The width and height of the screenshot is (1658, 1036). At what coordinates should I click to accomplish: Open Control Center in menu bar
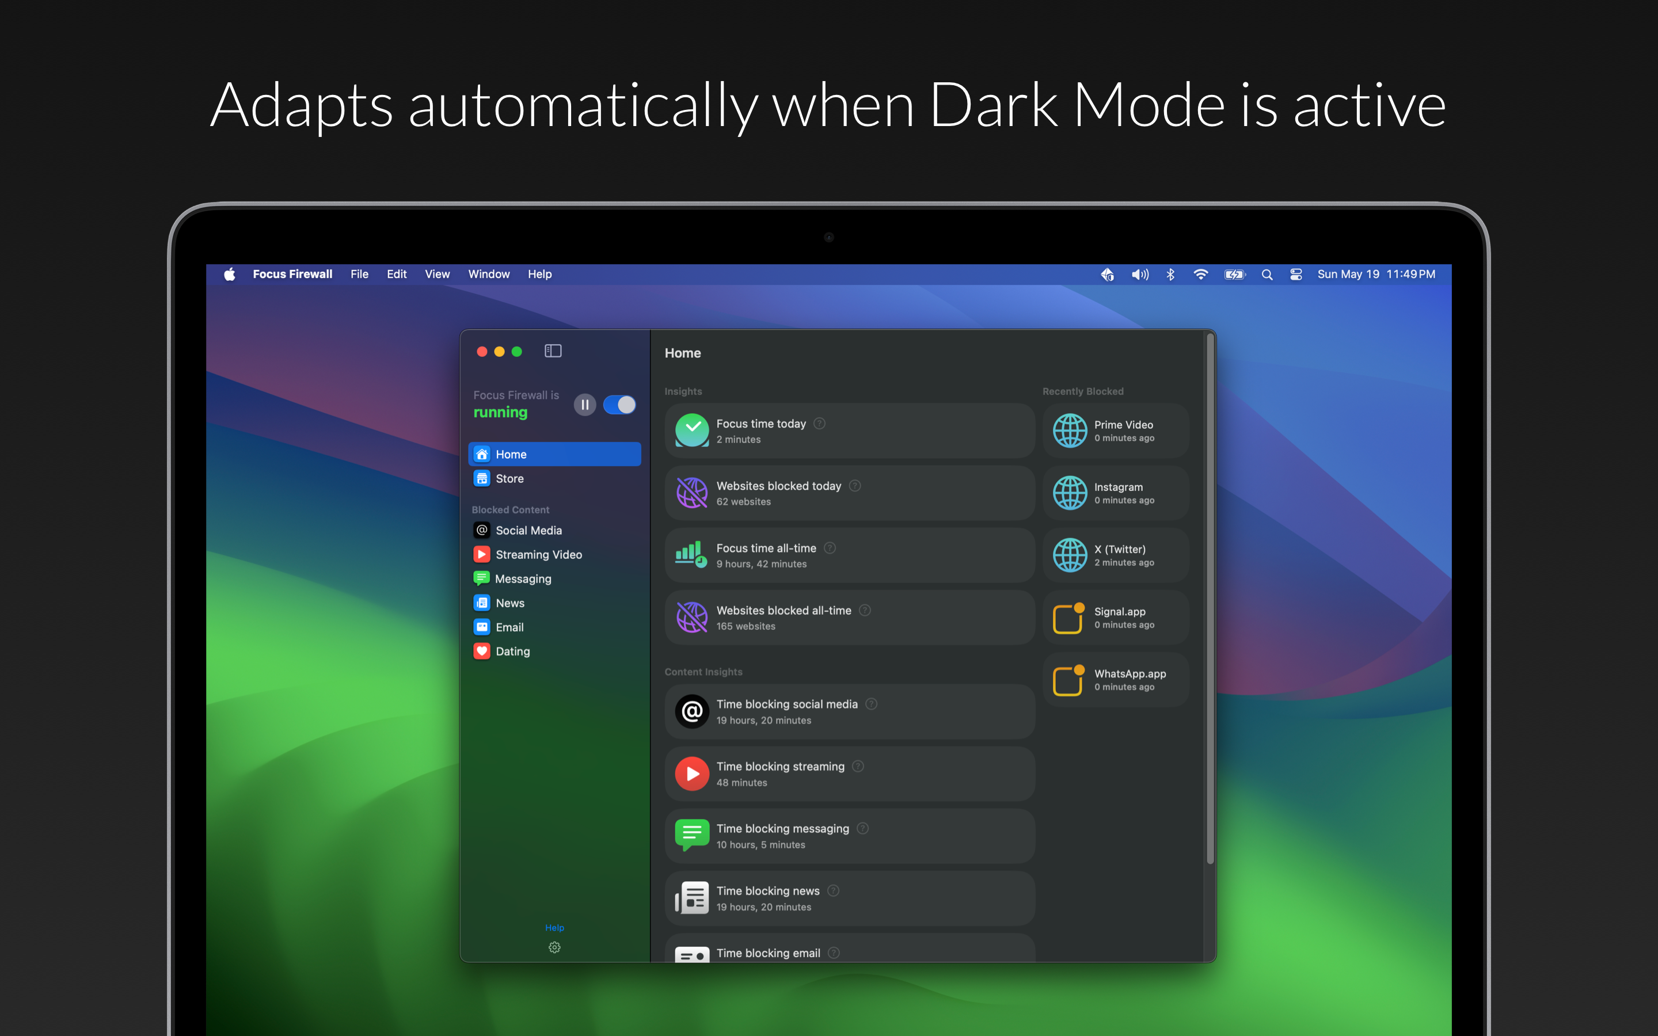tap(1295, 274)
